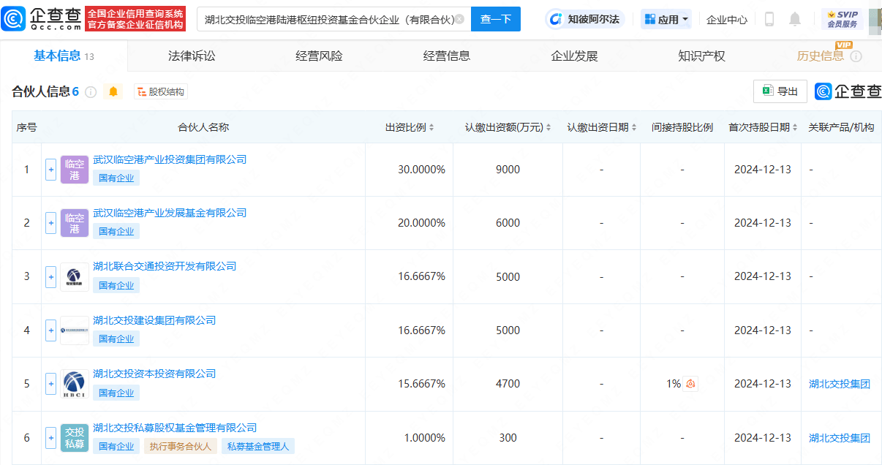Open 武汉临空港产业投资集团 logo
Image resolution: width=882 pixels, height=465 pixels.
[75, 170]
